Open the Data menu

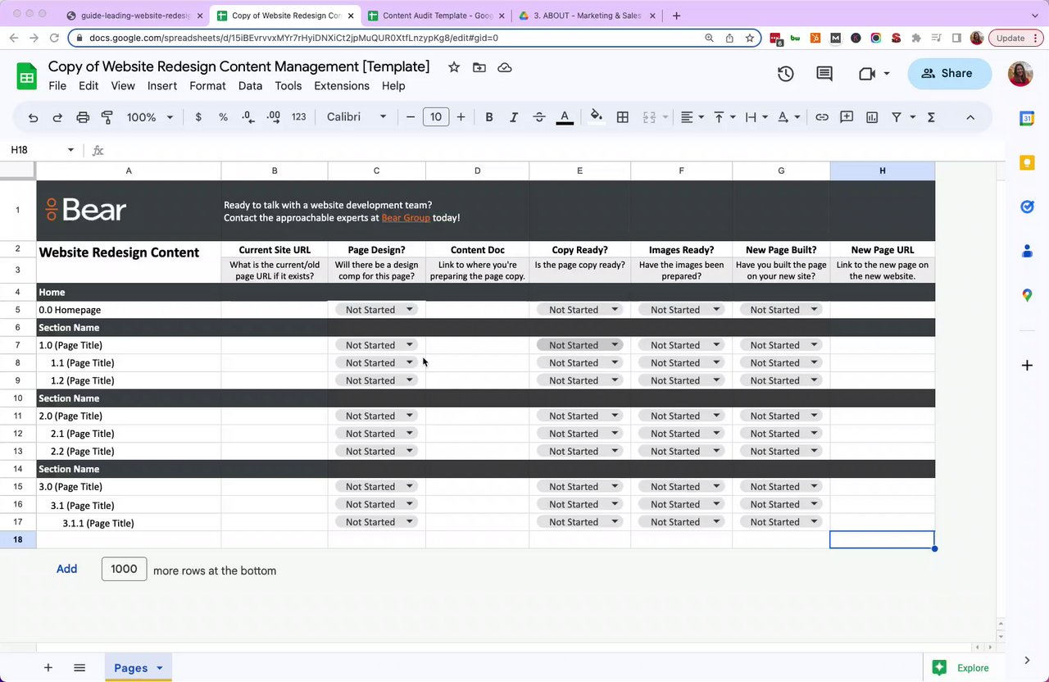tap(250, 86)
